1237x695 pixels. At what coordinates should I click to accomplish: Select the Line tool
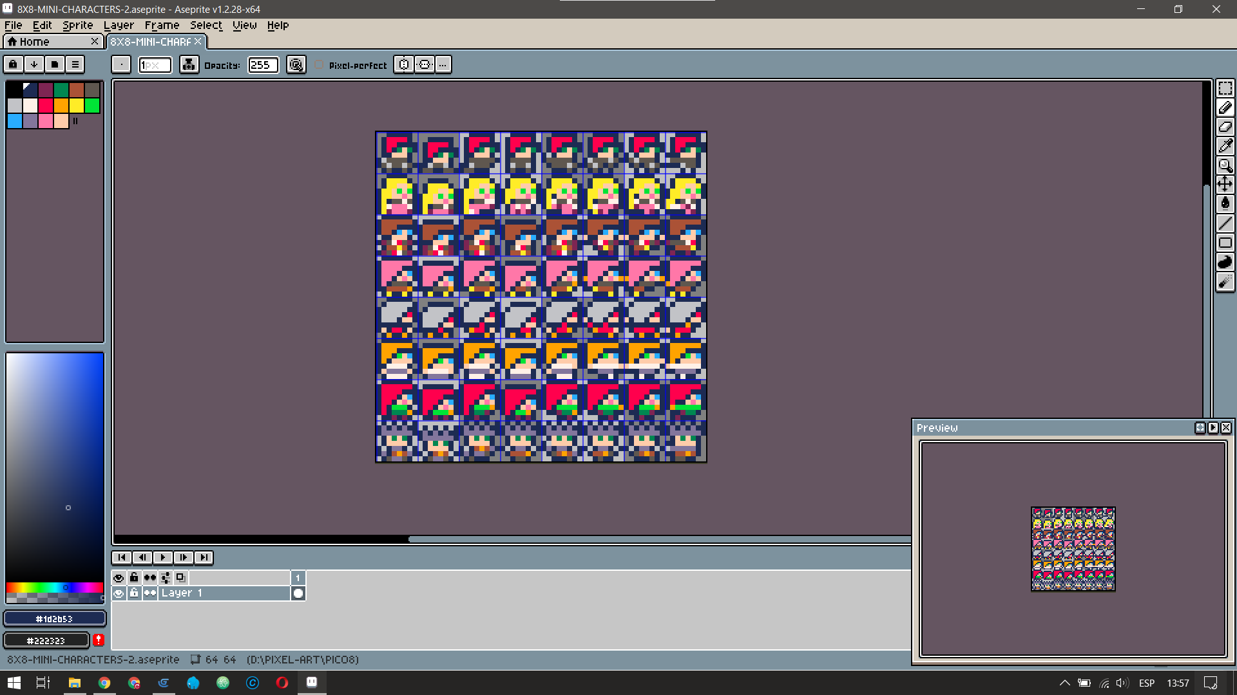[1225, 223]
